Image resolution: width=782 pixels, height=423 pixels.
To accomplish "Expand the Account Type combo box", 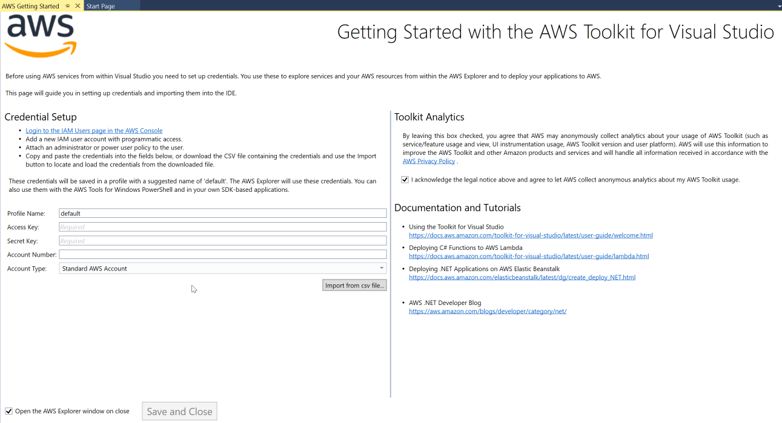I will pyautogui.click(x=223, y=268).
